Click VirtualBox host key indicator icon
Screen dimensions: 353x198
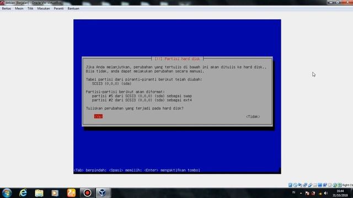(340, 185)
